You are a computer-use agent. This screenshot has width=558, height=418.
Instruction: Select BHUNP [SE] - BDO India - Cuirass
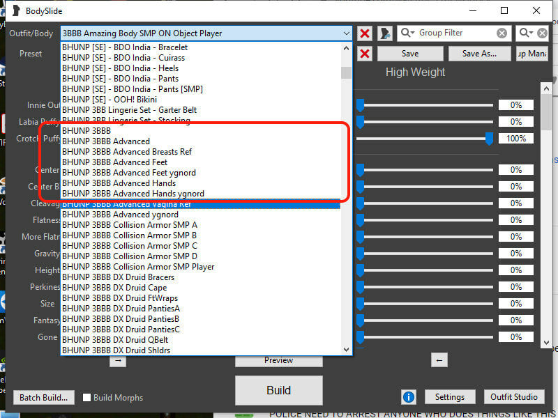click(200, 58)
